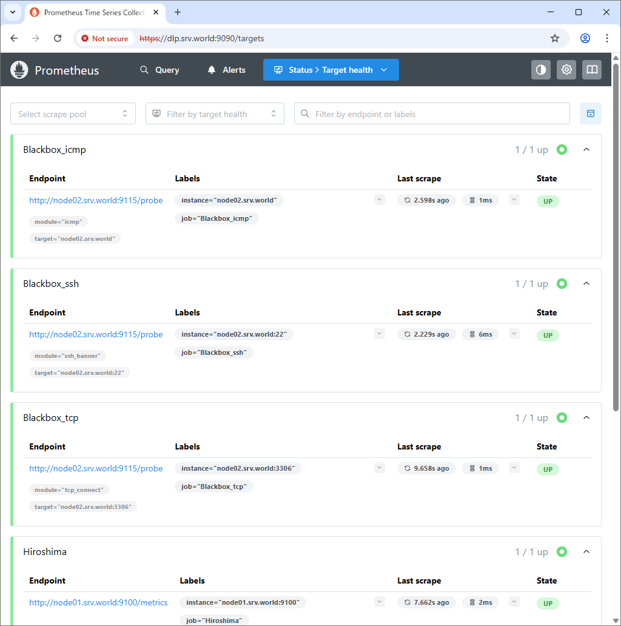Screen dimensions: 621x626
Task: Collapse the Blackbox_tcp pool
Action: click(586, 418)
